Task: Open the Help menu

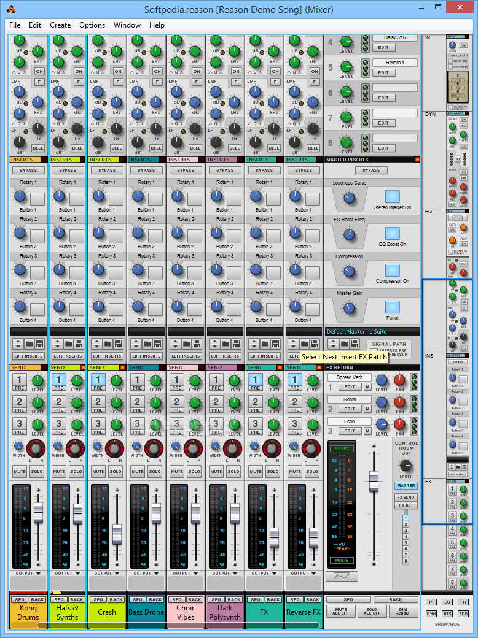Action: tap(157, 25)
